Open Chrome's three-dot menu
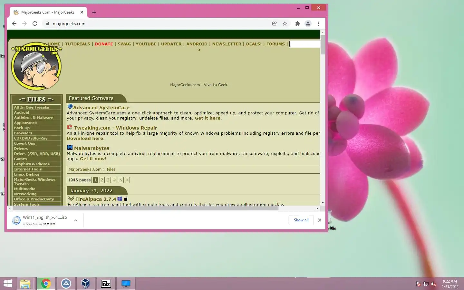 tap(318, 24)
